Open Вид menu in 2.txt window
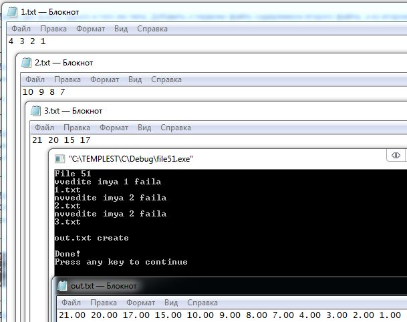Image resolution: width=407 pixels, height=322 pixels. pyautogui.click(x=135, y=79)
